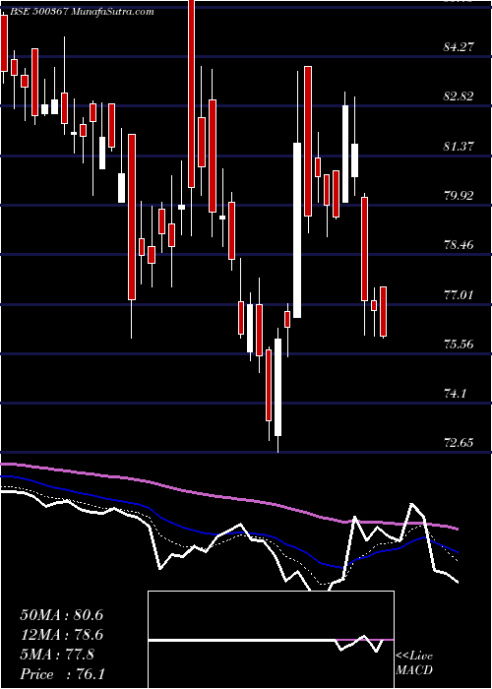The image size is (492, 689).
Task: Click the 79.92 price axis label
Action: (460, 195)
